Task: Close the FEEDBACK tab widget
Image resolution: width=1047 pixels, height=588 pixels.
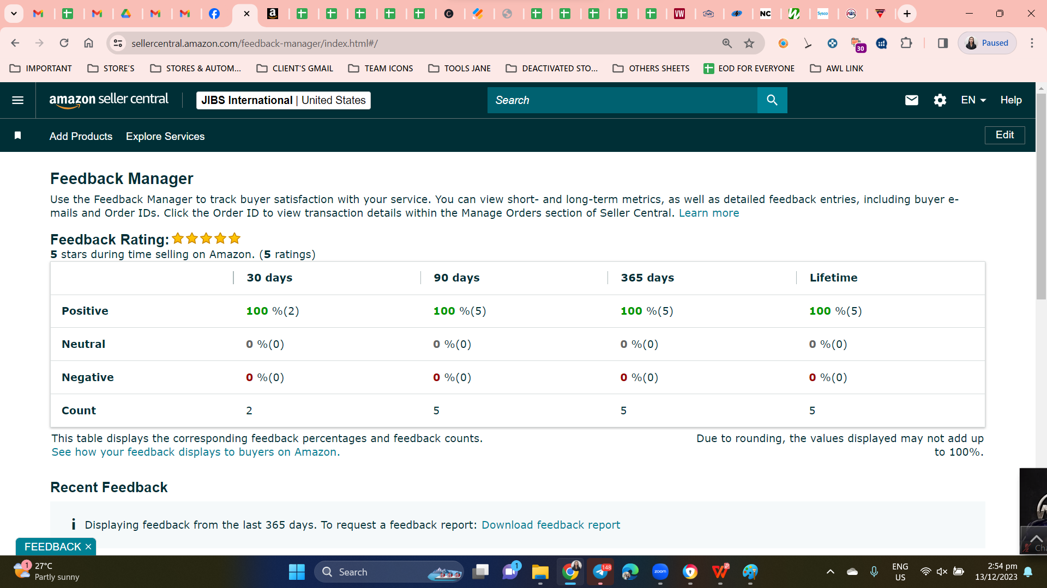Action: (88, 547)
